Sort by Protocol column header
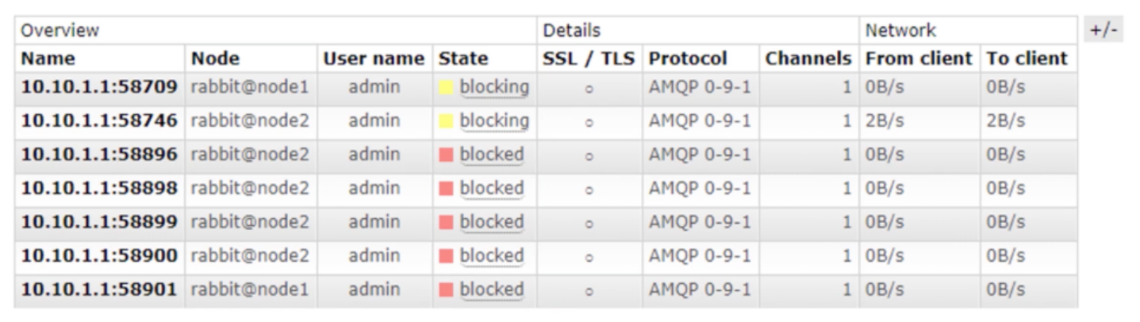This screenshot has height=322, width=1140. pos(687,59)
